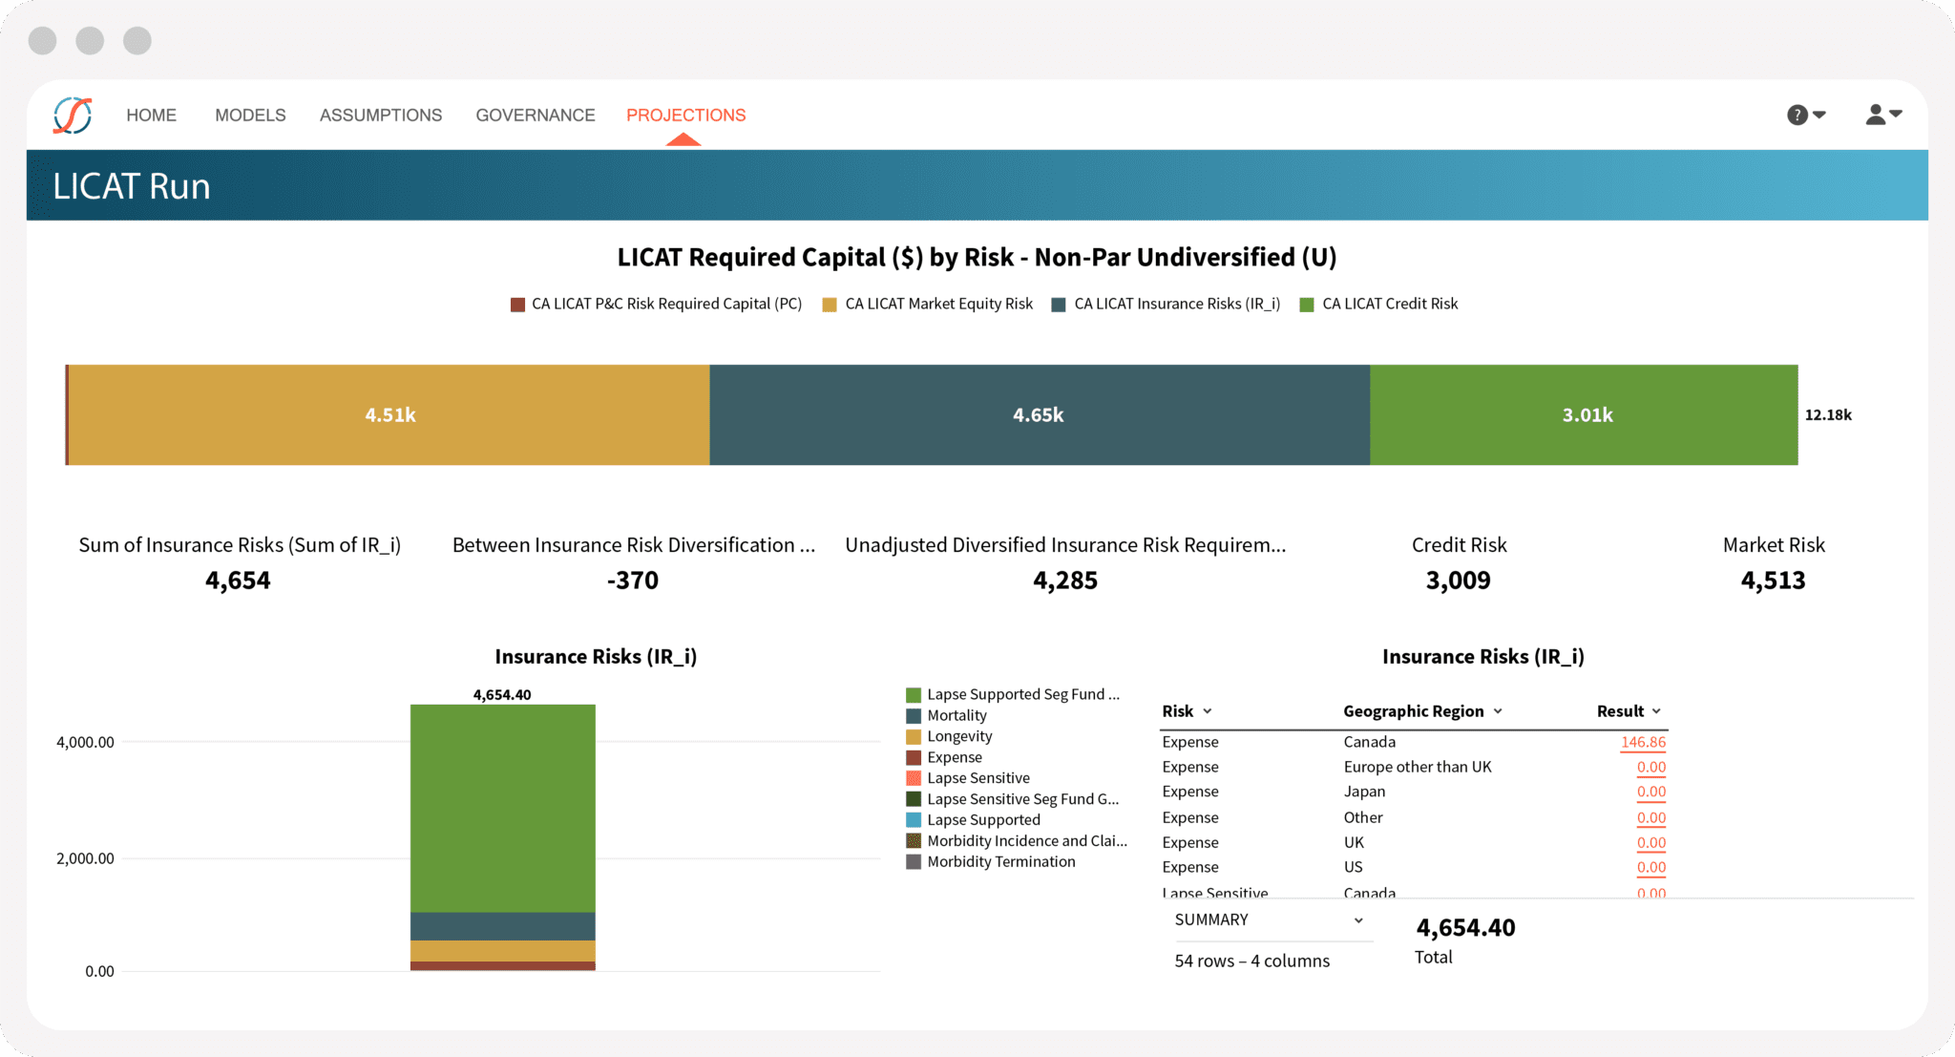Toggle the Mortality series in the legend
1955x1057 pixels.
click(x=956, y=714)
